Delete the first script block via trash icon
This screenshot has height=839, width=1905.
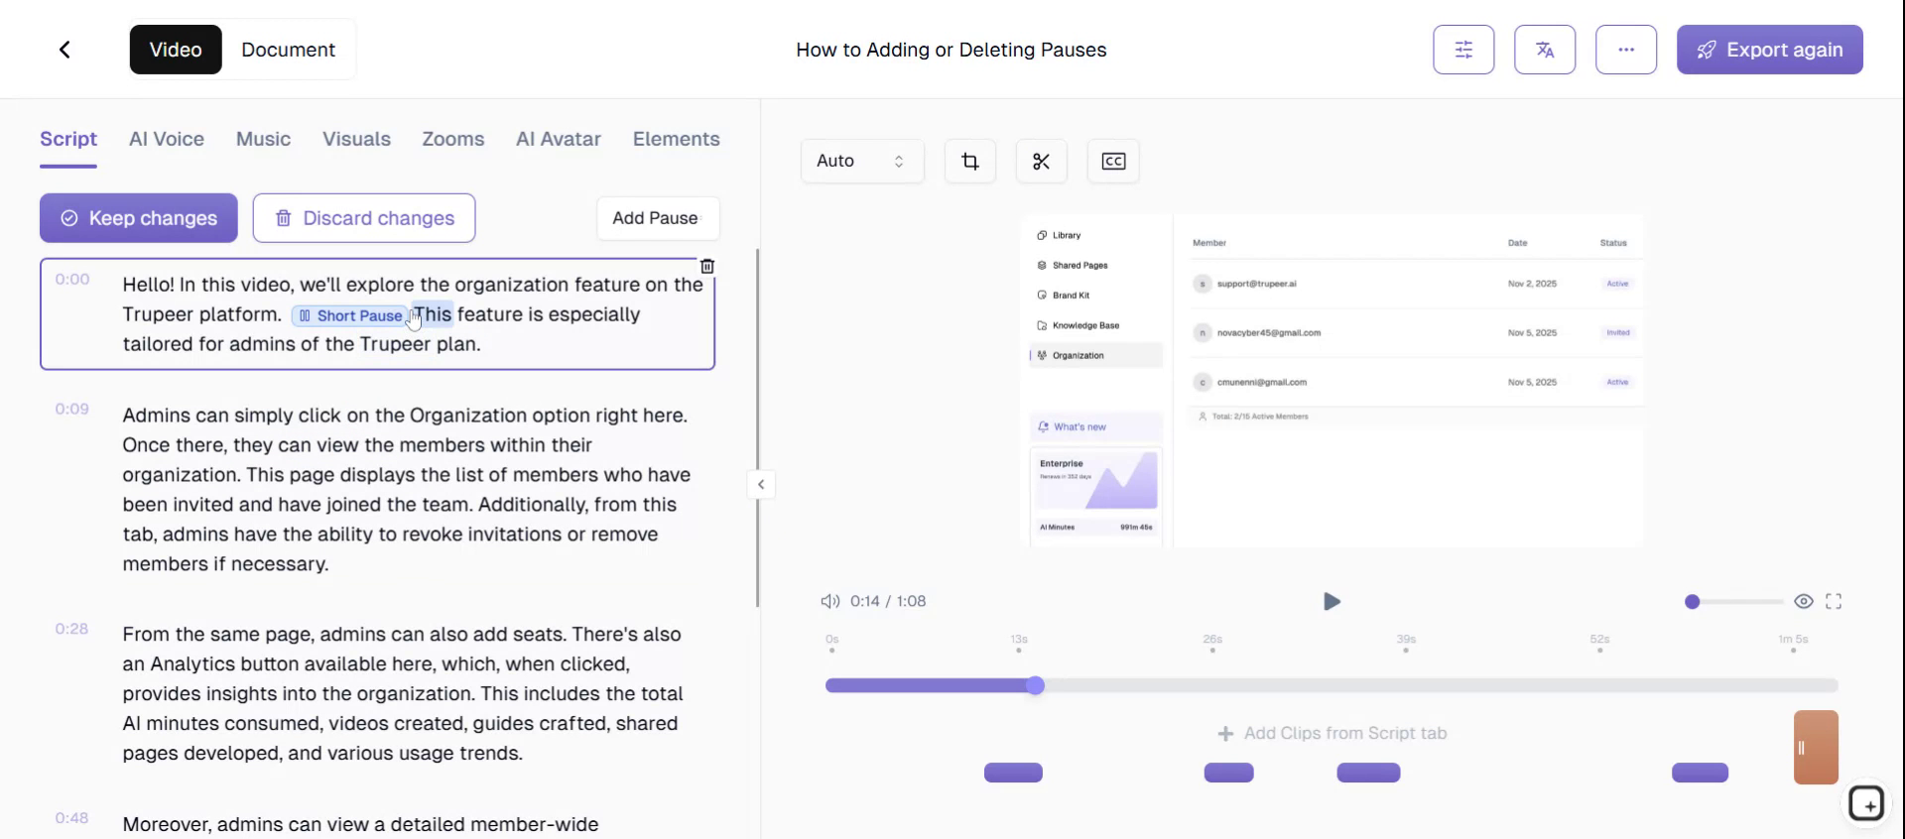tap(707, 266)
